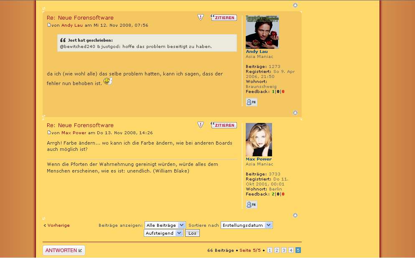Click author name Andy Lau in post byline

(x=72, y=25)
